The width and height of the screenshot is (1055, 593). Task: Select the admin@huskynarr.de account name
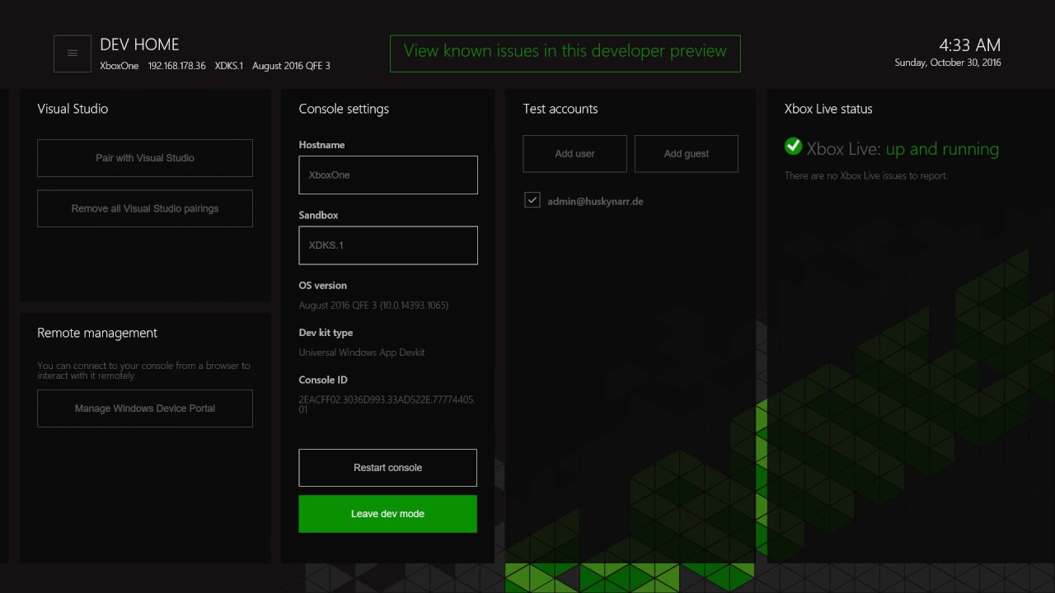(x=595, y=201)
